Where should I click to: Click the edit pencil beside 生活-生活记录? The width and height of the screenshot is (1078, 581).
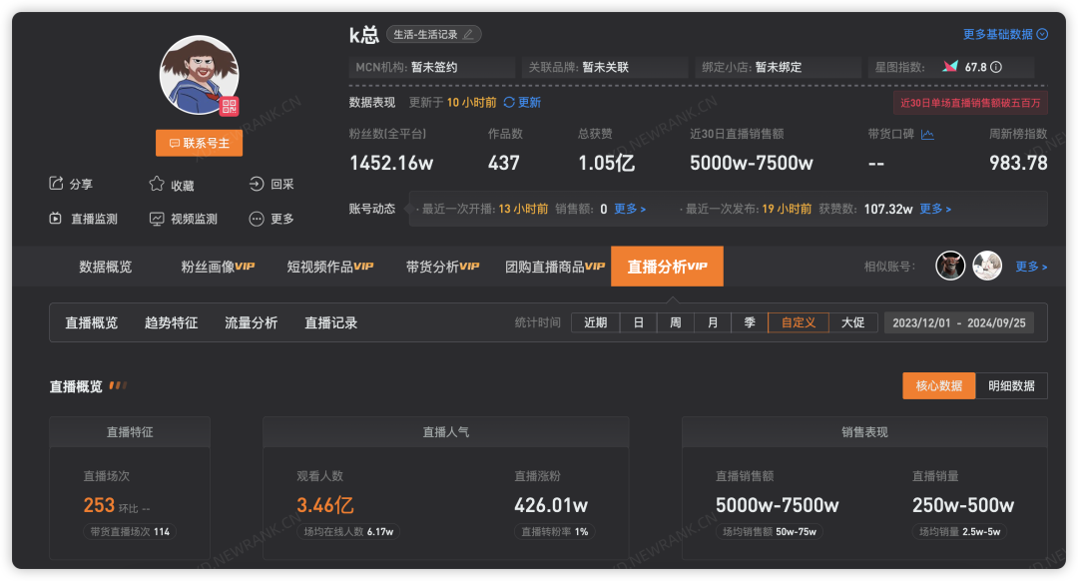tap(468, 34)
